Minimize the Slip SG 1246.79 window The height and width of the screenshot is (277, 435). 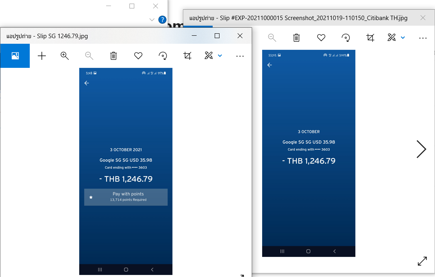pos(194,36)
